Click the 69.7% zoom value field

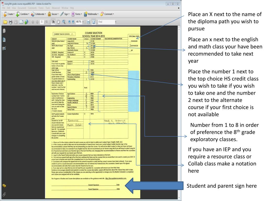tap(79, 22)
